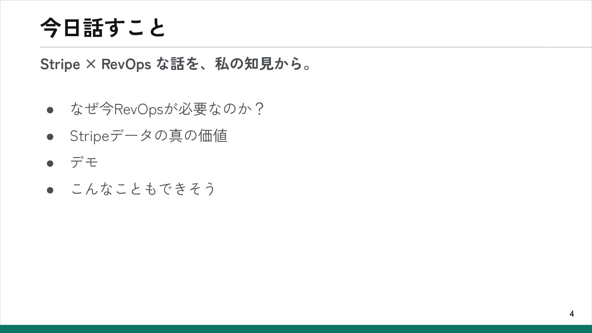592x333 pixels.
Task: Click the bullet dot before なぜ今RevOps
Action: pyautogui.click(x=50, y=110)
